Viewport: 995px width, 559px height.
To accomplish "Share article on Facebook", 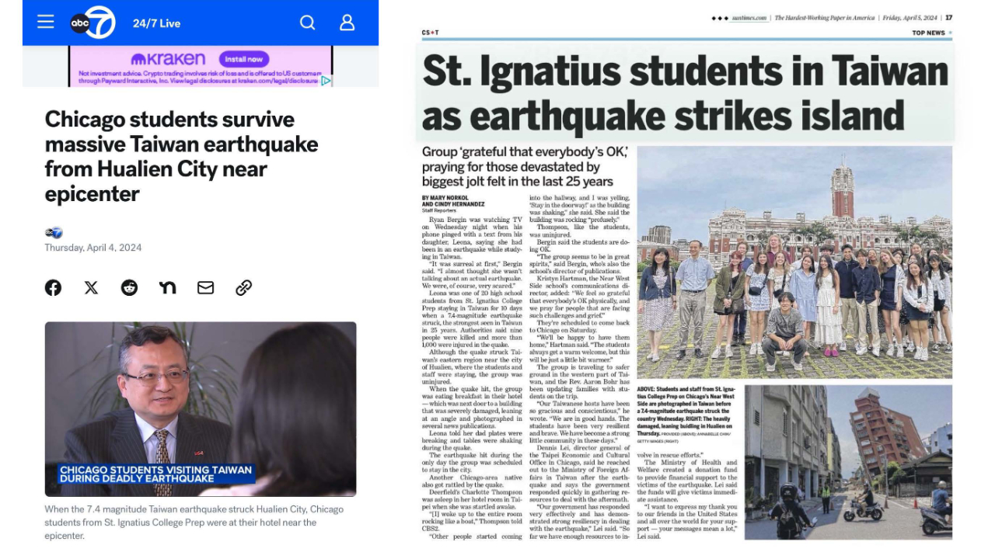I will (53, 288).
